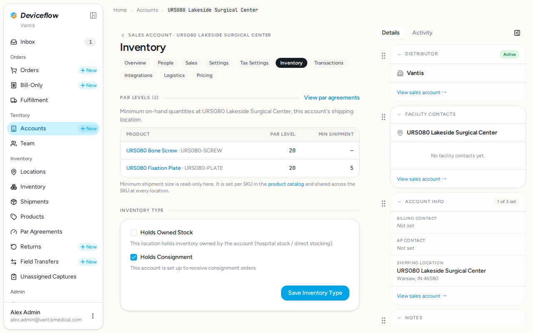Click the Bill-Only document icon
533x333 pixels.
tap(14, 85)
